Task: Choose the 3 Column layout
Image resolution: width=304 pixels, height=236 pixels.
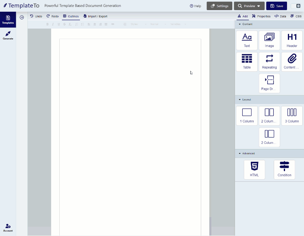Action: tap(292, 115)
